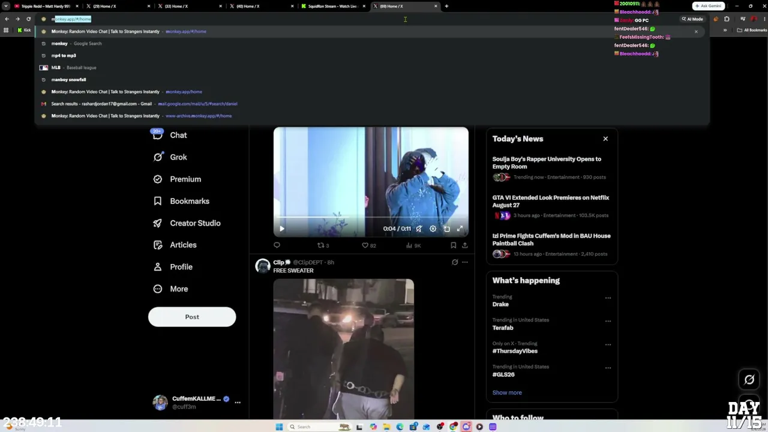This screenshot has width=768, height=432.
Task: Open Bookmarks in the X sidebar
Action: (181, 201)
